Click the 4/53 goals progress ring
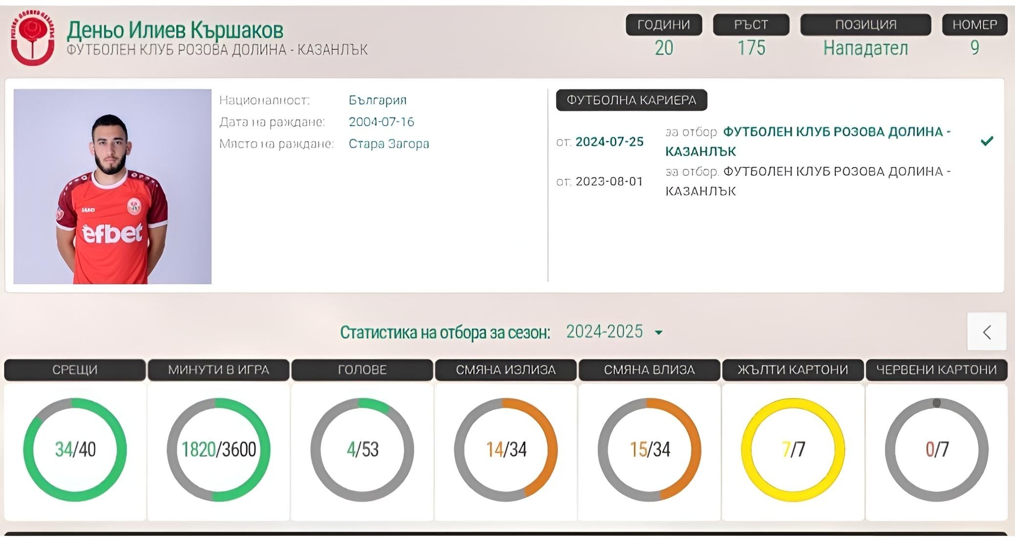 (362, 449)
